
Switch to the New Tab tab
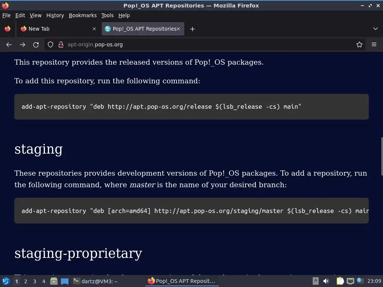click(58, 29)
